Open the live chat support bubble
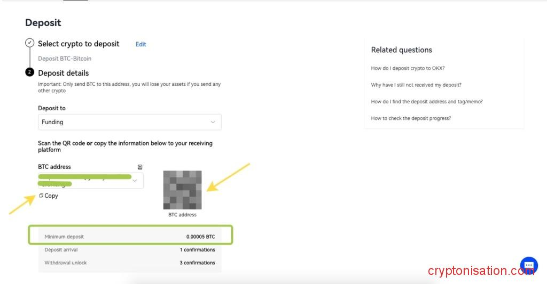This screenshot has height=284, width=547. [529, 265]
